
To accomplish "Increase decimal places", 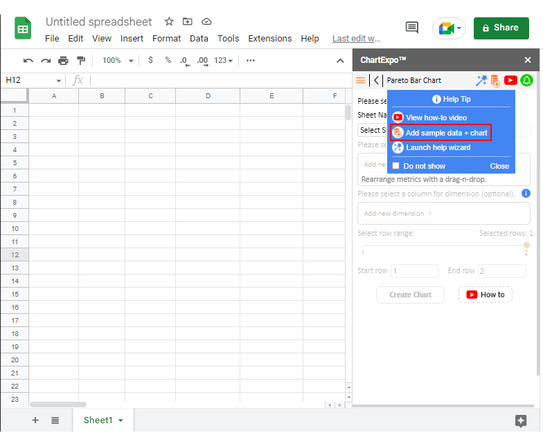I will (x=202, y=61).
